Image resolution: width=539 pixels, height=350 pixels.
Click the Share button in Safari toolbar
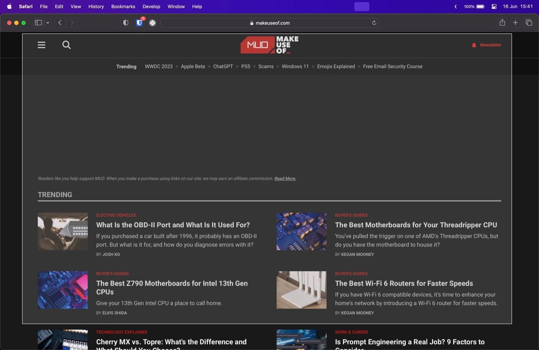point(502,23)
